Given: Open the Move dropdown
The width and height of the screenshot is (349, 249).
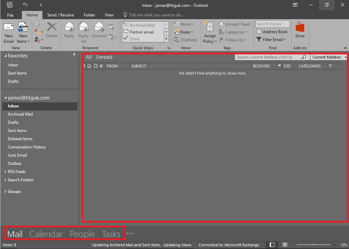Looking at the screenshot, I should [x=184, y=24].
